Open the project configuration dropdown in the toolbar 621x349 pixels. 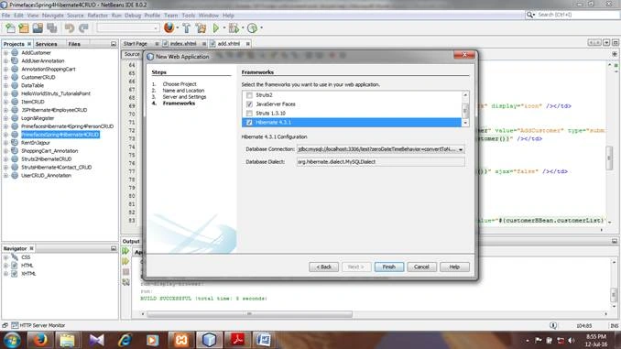pyautogui.click(x=128, y=27)
